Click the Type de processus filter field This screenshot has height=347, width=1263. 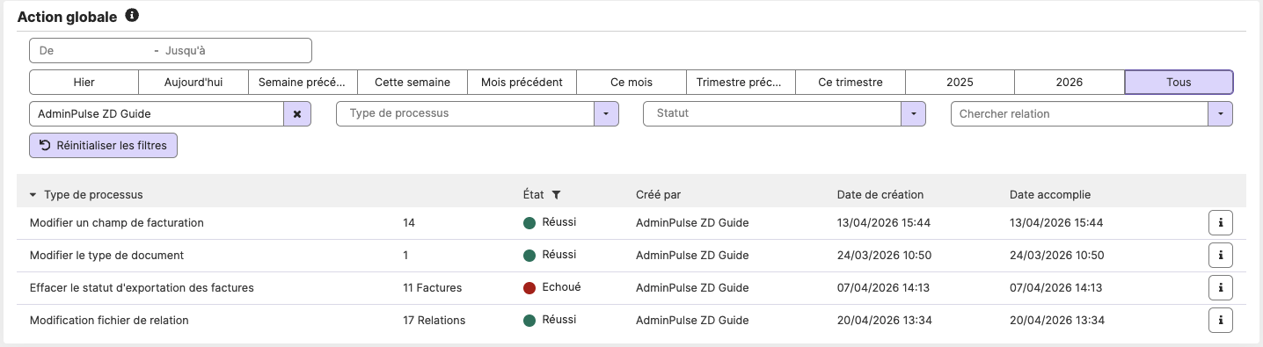[x=466, y=114]
